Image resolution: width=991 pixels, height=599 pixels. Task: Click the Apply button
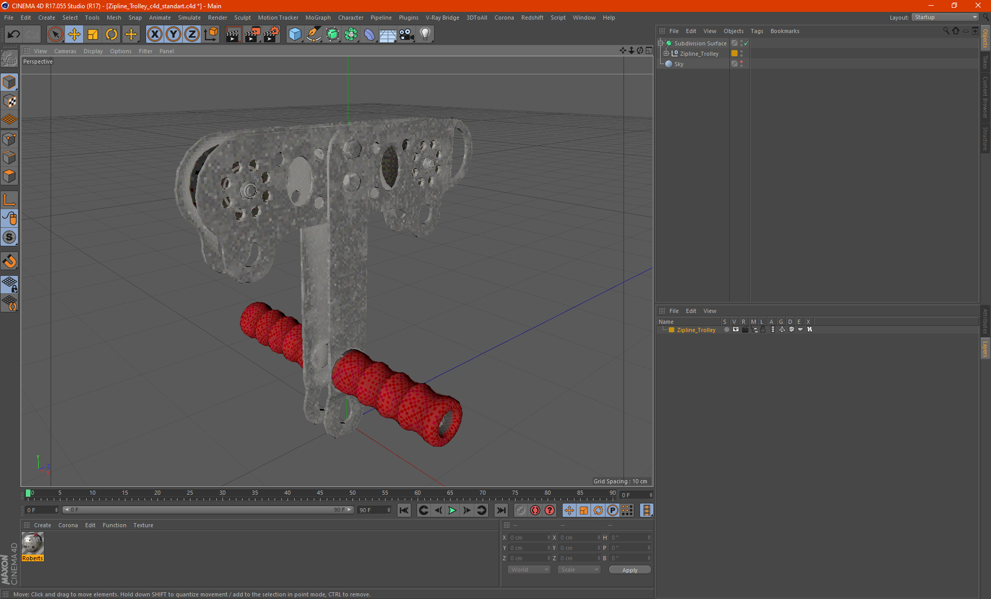pos(630,570)
